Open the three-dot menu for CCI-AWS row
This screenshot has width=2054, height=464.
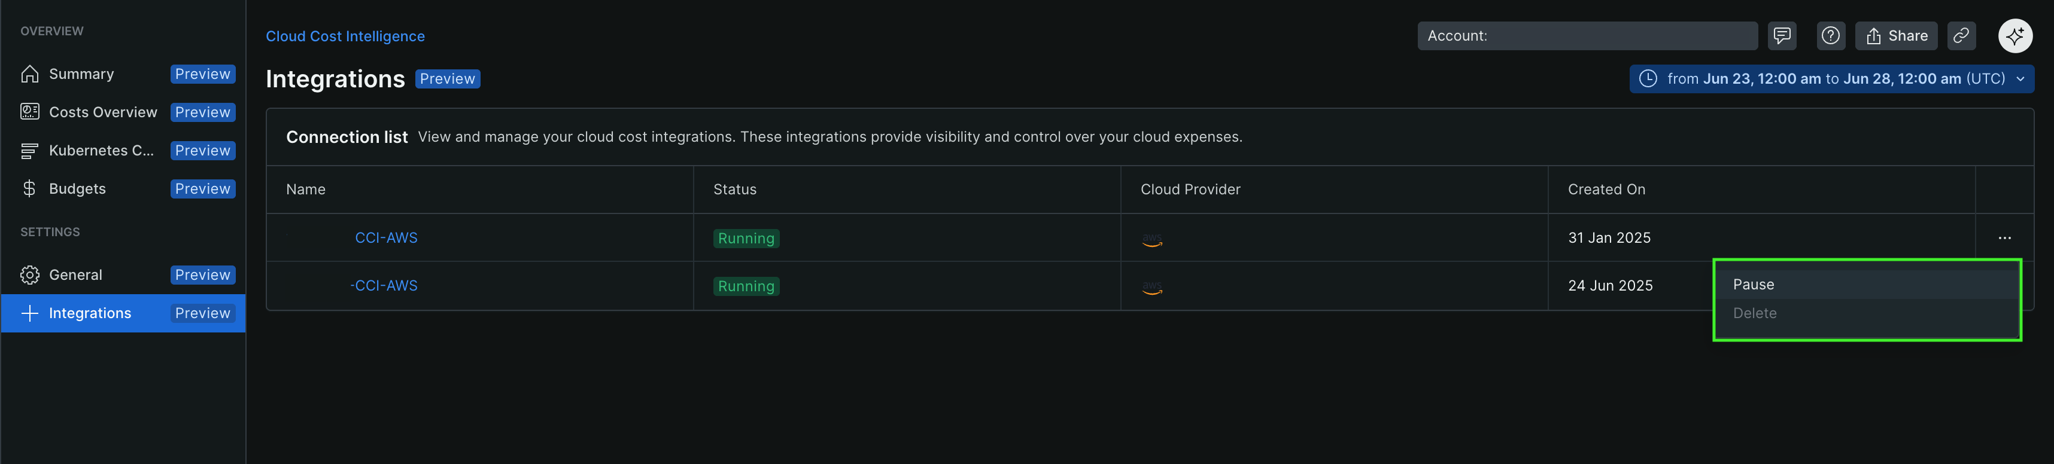pos(2004,237)
